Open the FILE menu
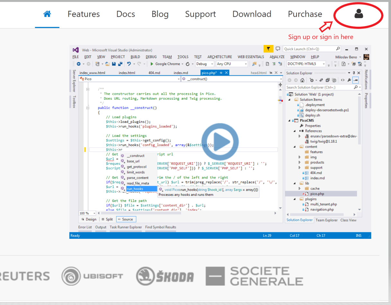This screenshot has width=391, height=305. pyautogui.click(x=76, y=57)
